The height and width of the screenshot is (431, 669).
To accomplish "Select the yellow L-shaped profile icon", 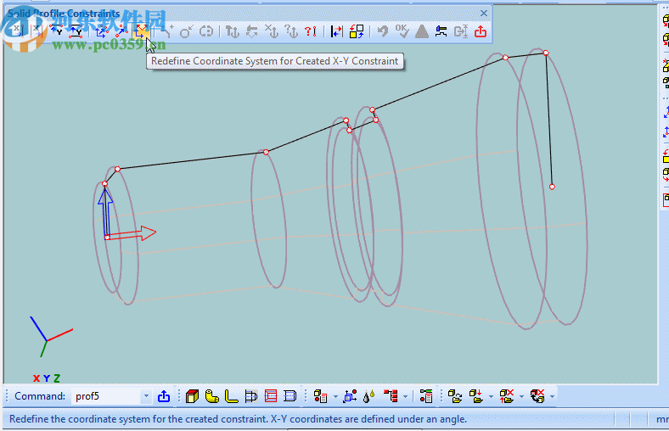I will tap(231, 396).
